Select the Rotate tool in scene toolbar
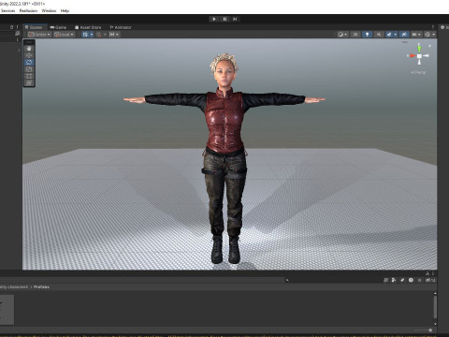 (x=29, y=62)
